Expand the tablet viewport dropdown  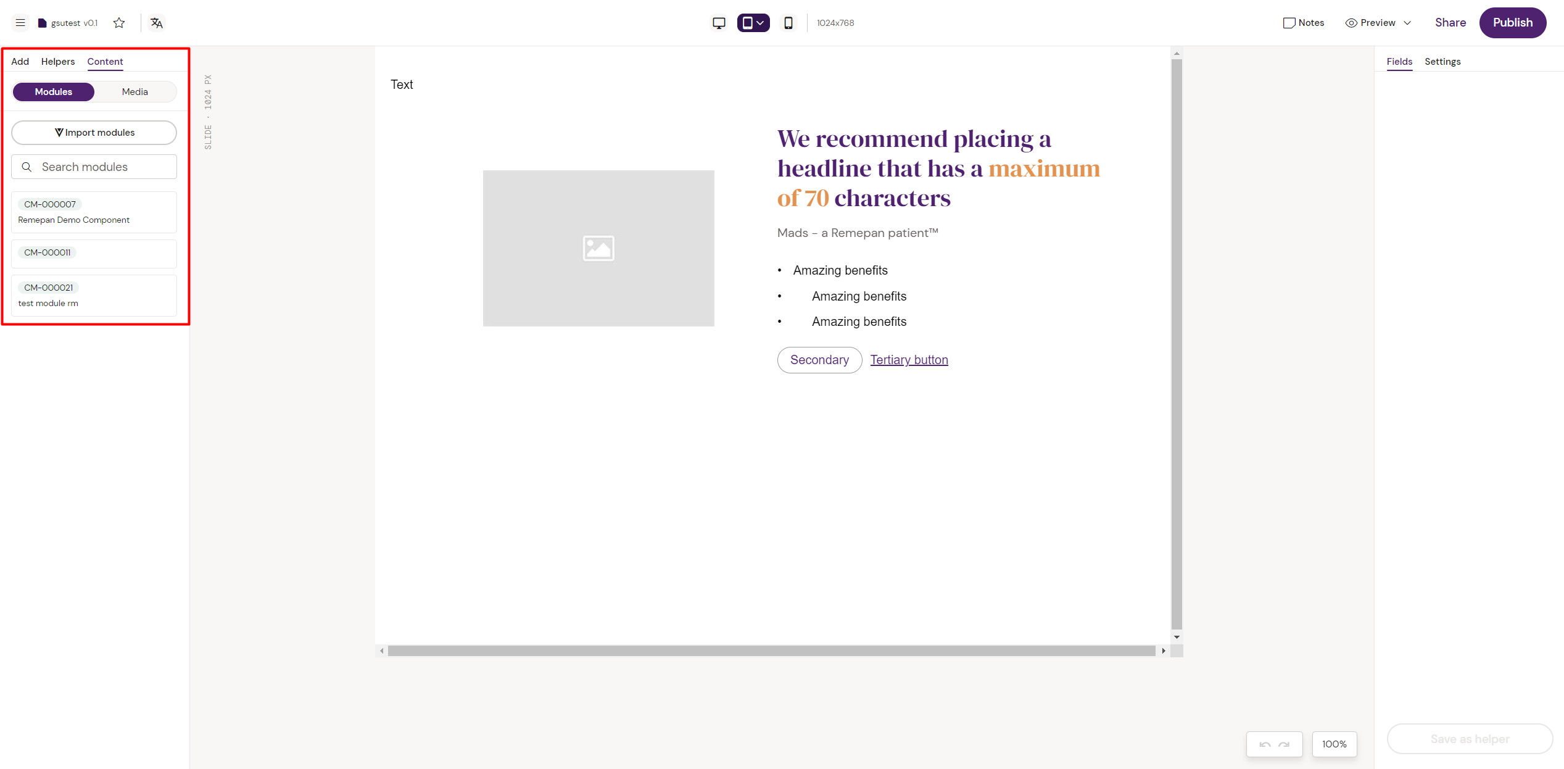761,23
